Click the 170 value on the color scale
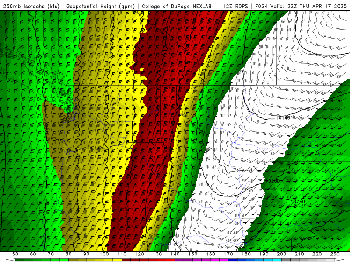The height and width of the screenshot is (262, 350). point(228,254)
